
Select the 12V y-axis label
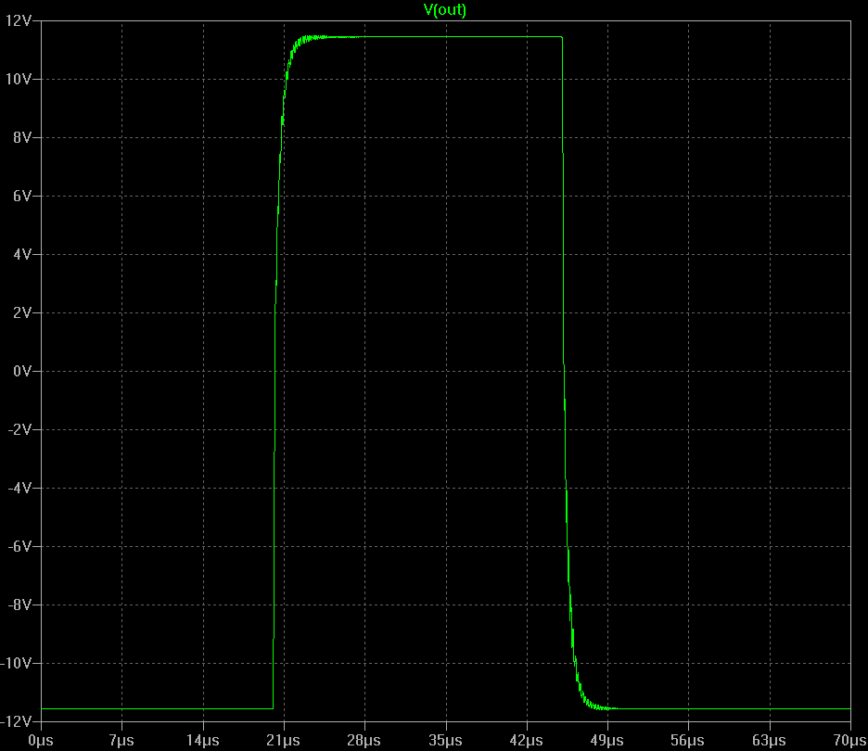(19, 21)
